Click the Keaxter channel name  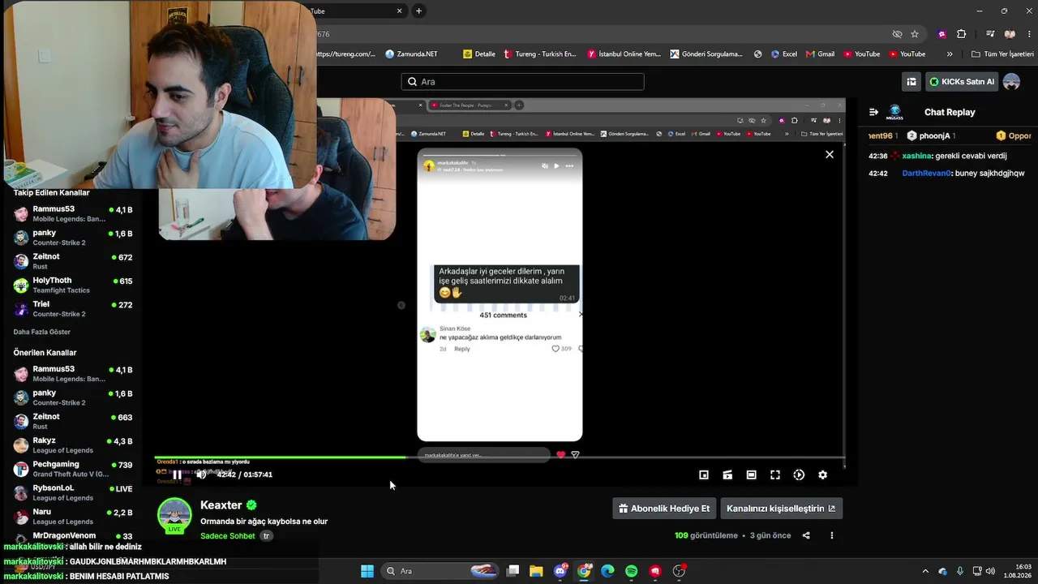click(221, 505)
